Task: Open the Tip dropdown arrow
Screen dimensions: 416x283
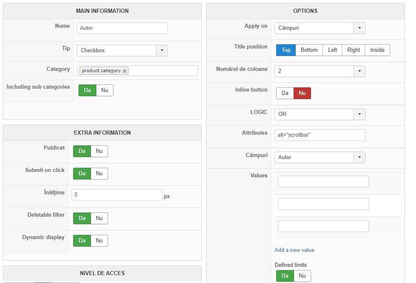Action: [162, 51]
